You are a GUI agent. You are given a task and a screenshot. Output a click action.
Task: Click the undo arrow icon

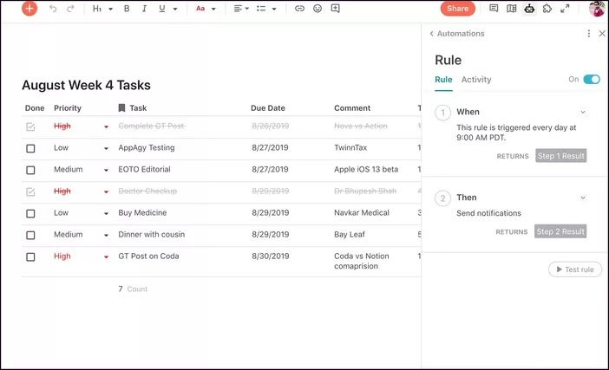coord(53,9)
